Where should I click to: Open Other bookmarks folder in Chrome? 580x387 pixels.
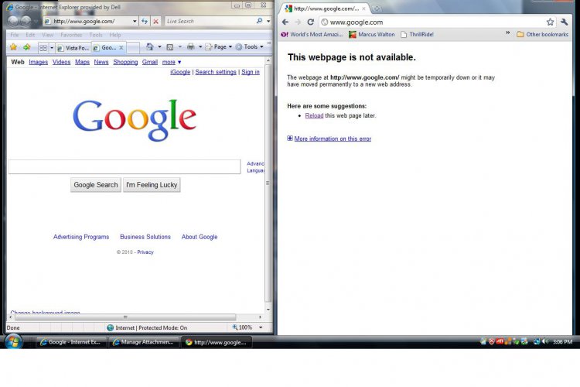click(x=542, y=34)
